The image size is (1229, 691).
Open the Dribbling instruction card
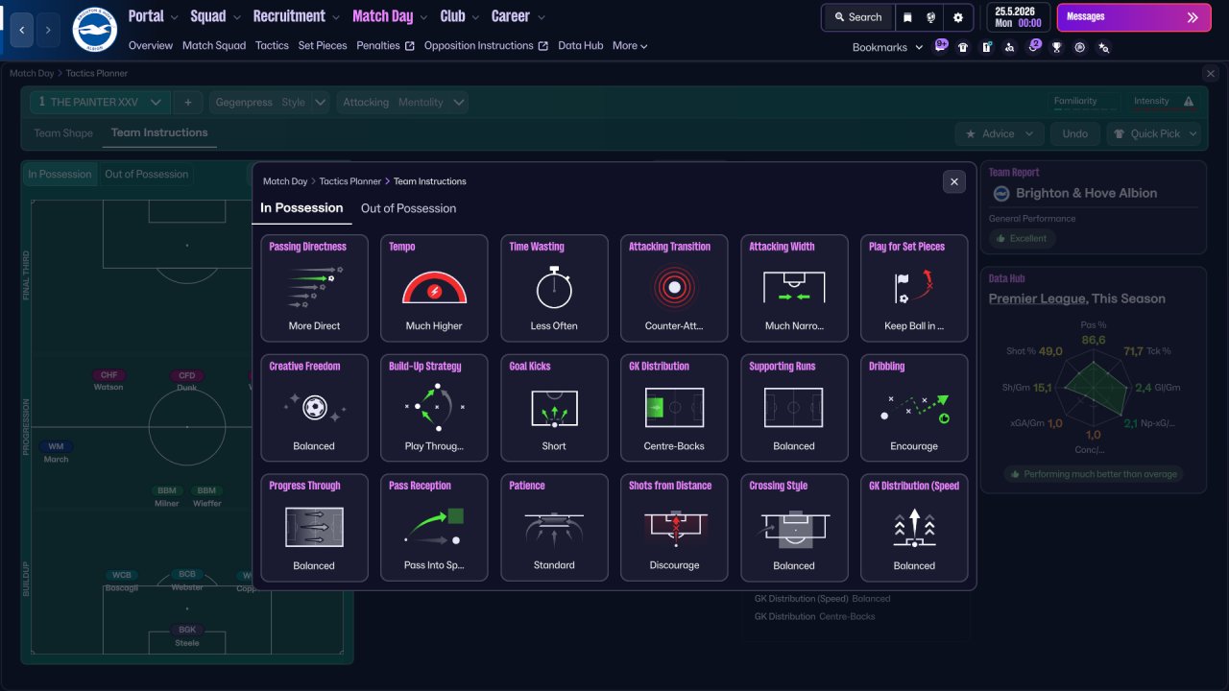tap(914, 408)
